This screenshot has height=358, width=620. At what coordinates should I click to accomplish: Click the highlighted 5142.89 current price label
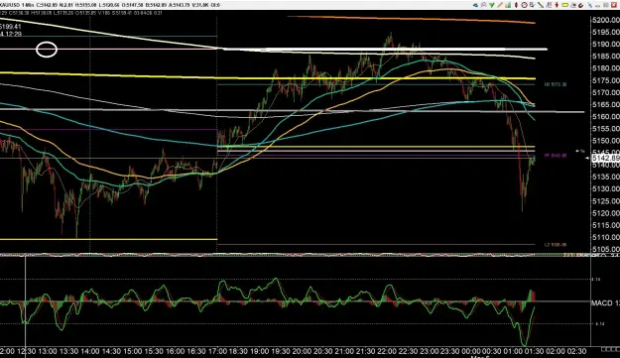coord(605,158)
